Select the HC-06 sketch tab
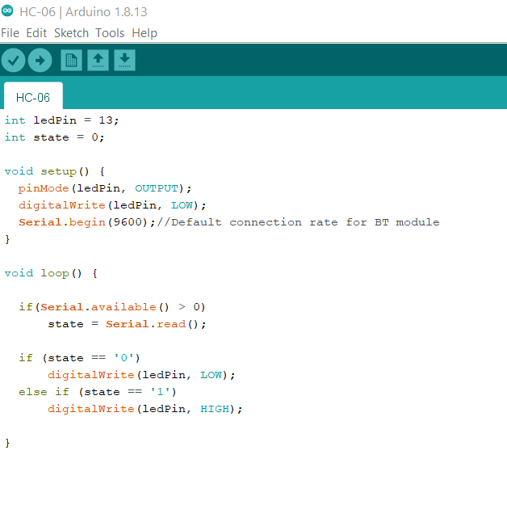 click(x=33, y=97)
